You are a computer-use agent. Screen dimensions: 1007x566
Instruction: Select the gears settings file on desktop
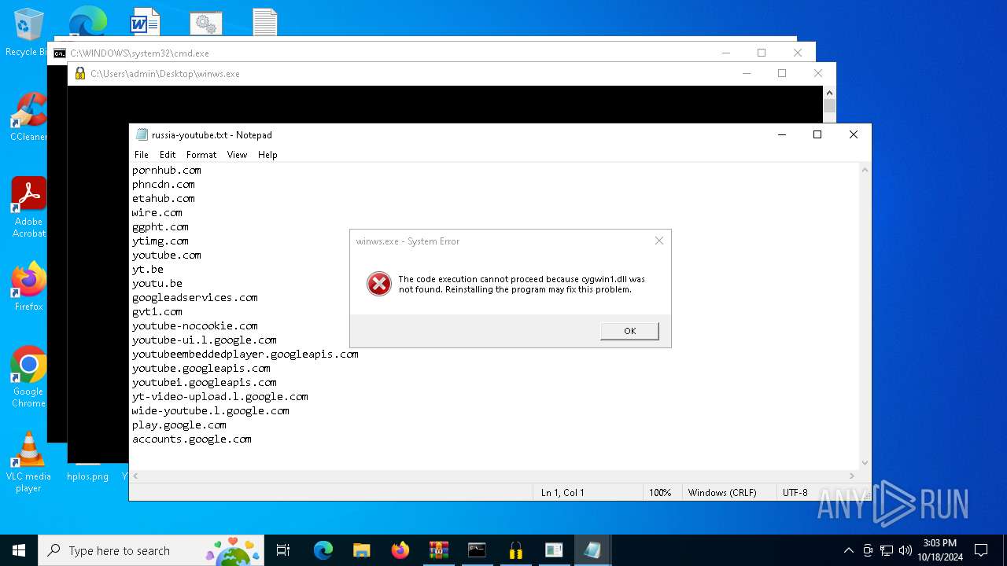(x=206, y=22)
